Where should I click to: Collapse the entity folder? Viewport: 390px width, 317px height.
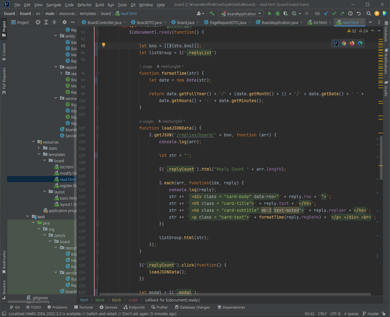coord(56,36)
